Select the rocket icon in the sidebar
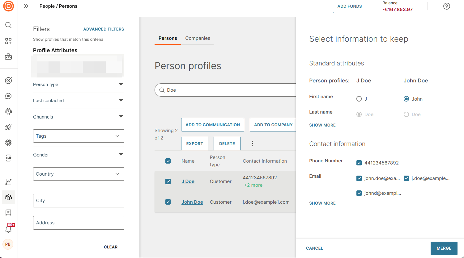 point(8,127)
